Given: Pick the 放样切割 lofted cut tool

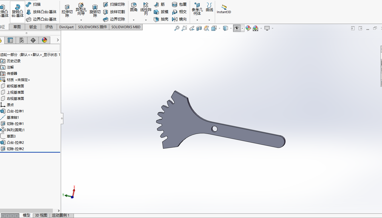Looking at the screenshot, I should pyautogui.click(x=114, y=12).
